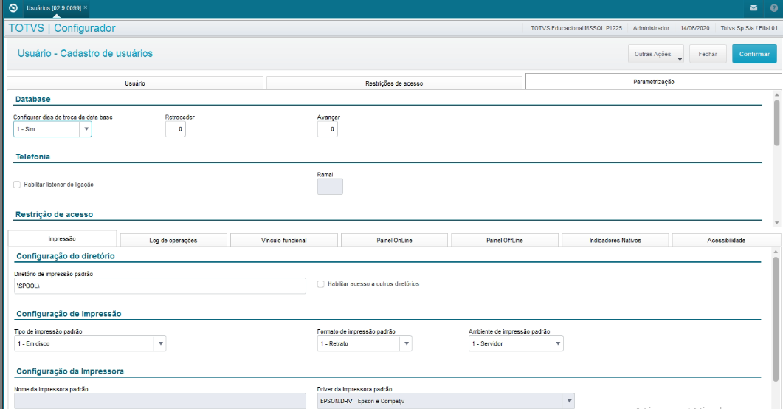Click the Nome da impressora padrão field
Image resolution: width=783 pixels, height=409 pixels.
pyautogui.click(x=160, y=401)
